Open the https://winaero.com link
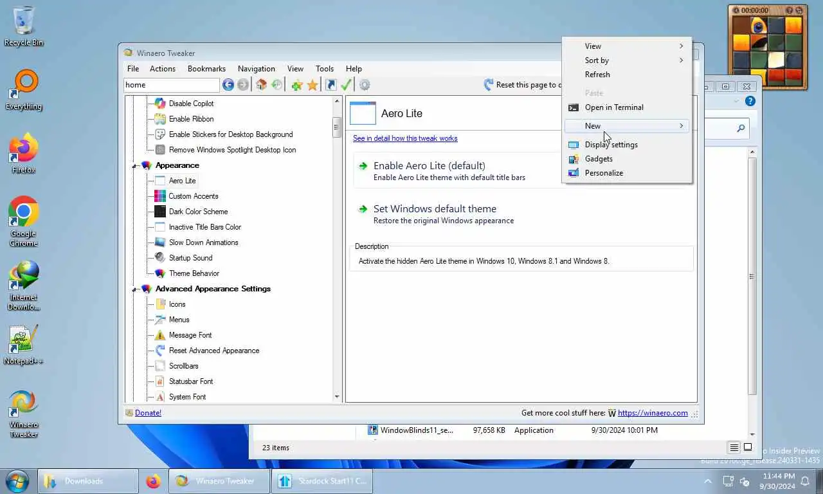Screen dimensions: 823x494 (653, 413)
